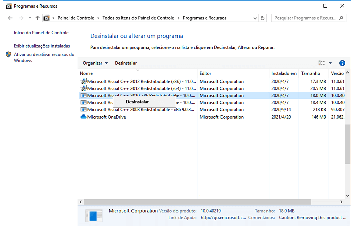Viewport: 354px width, 230px height.
Task: Click the horizontal scrollbar right arrow
Action: click(341, 202)
